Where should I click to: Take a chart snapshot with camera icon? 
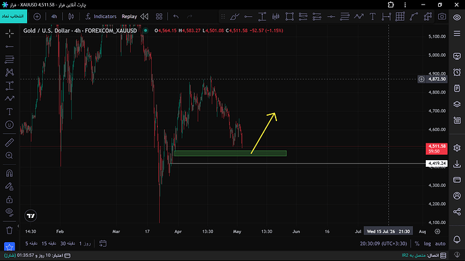pos(442,17)
